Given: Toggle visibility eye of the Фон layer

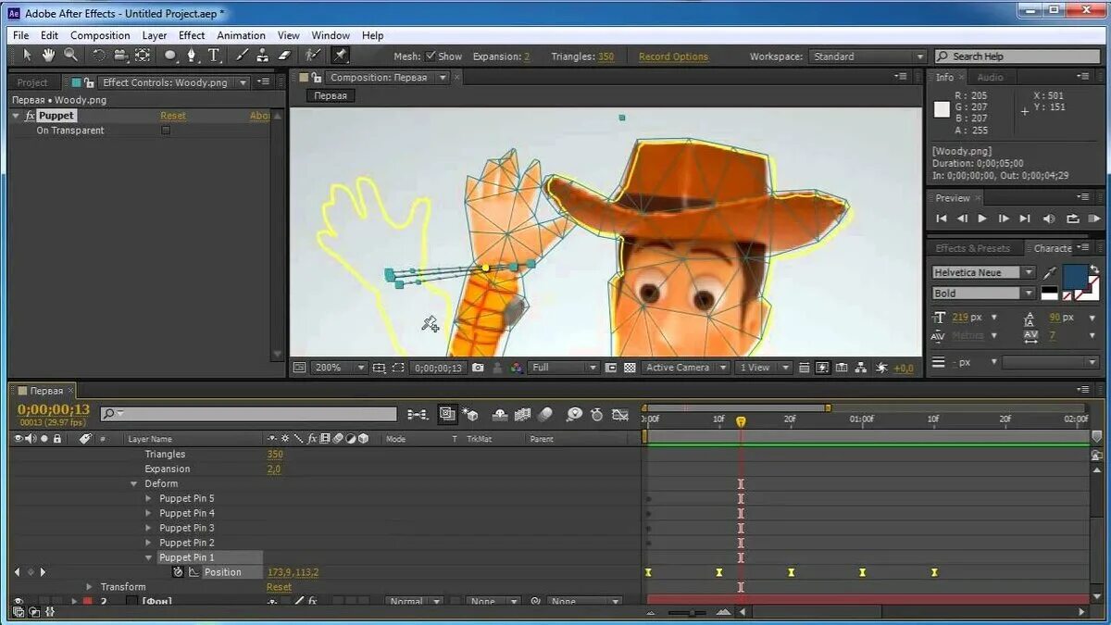Looking at the screenshot, I should [19, 602].
